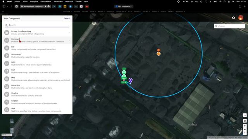This screenshot has height=139, width=248.
Task: Switch to GPS coordinates tab
Action: (124, 7)
